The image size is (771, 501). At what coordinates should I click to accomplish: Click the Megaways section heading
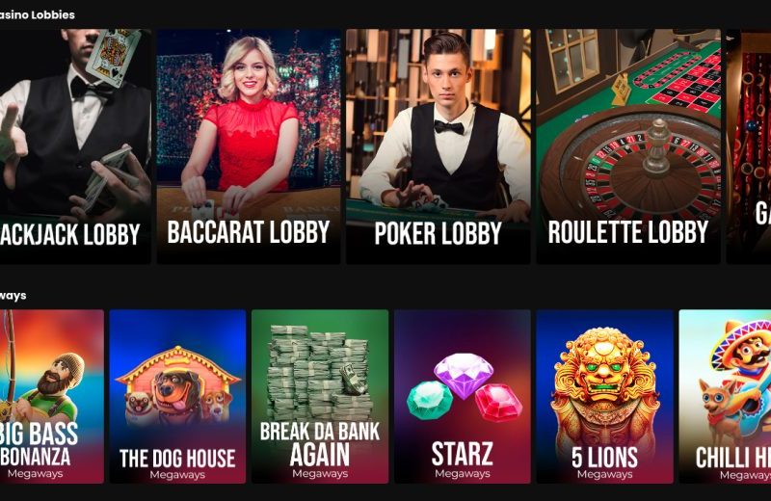[13, 296]
